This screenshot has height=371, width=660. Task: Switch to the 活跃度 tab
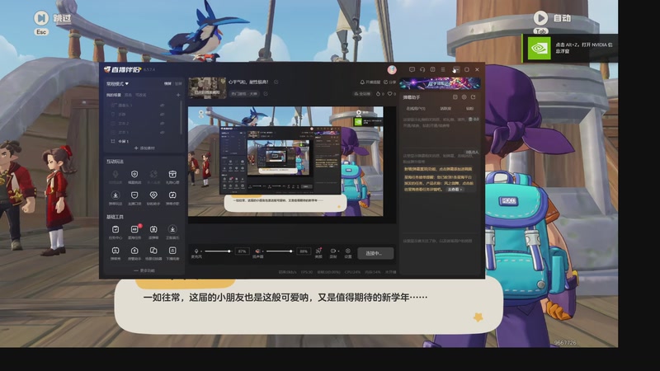[445, 109]
